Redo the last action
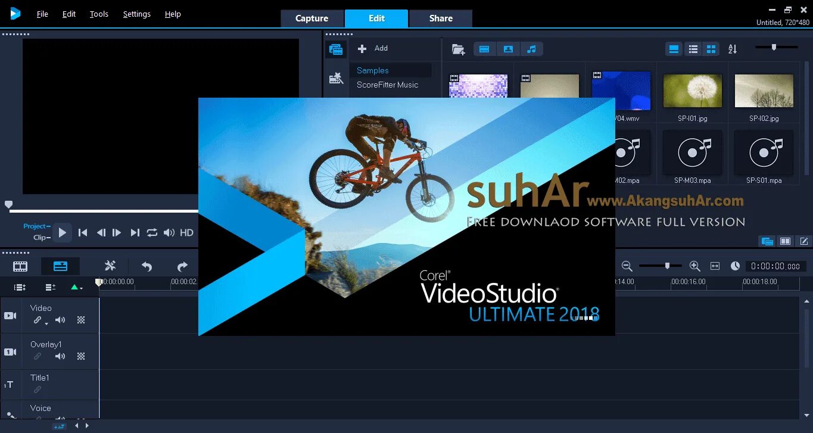 pyautogui.click(x=182, y=266)
